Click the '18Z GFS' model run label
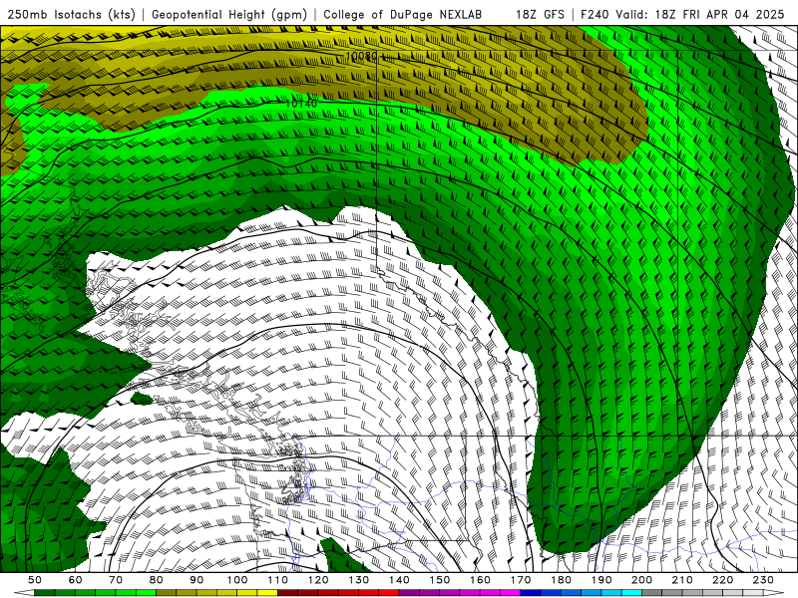The width and height of the screenshot is (798, 598). [x=540, y=14]
